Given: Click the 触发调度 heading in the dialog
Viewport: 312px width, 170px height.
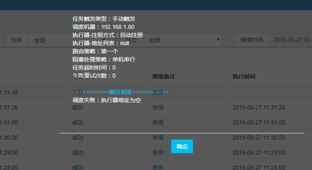Looking at the screenshot, I should [121, 92].
